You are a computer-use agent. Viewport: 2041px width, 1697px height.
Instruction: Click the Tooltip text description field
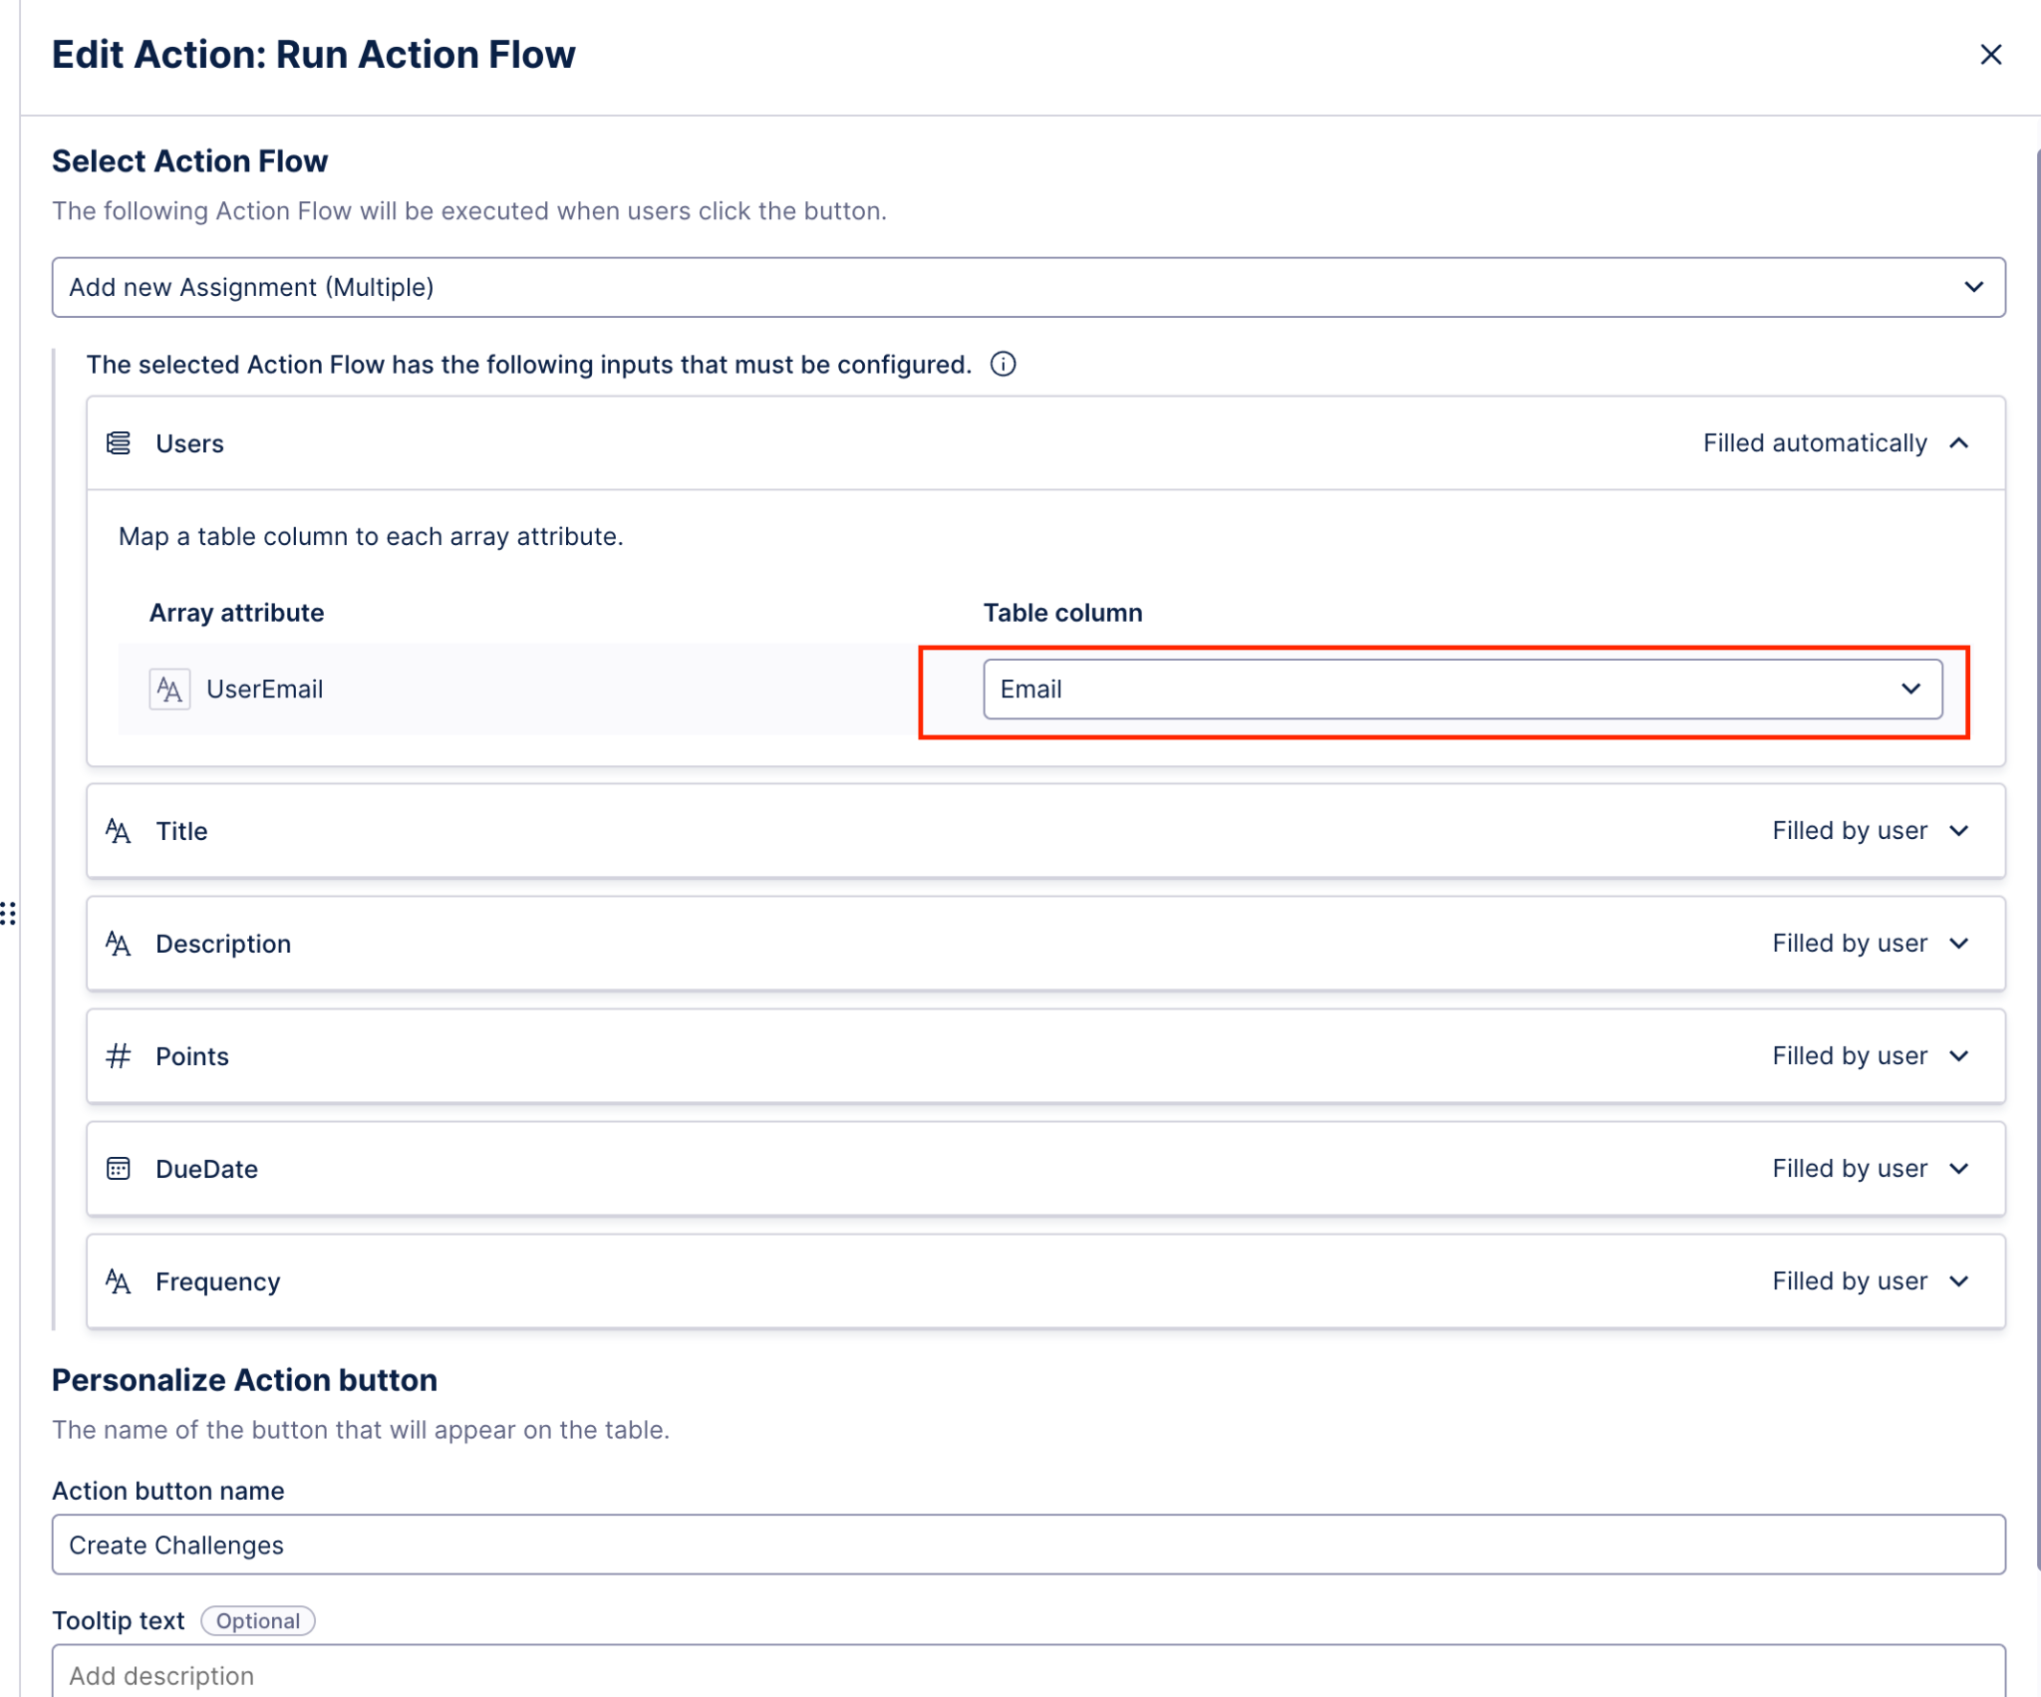click(1028, 1672)
